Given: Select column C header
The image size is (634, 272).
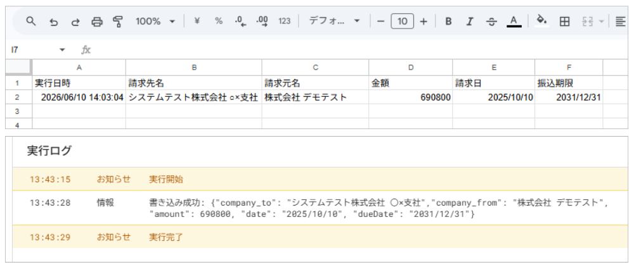Looking at the screenshot, I should point(315,68).
